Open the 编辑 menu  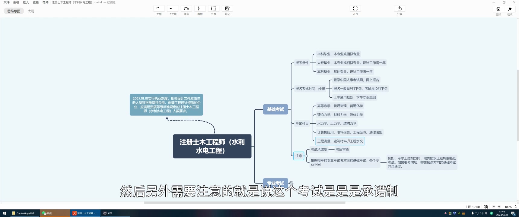coord(16,2)
